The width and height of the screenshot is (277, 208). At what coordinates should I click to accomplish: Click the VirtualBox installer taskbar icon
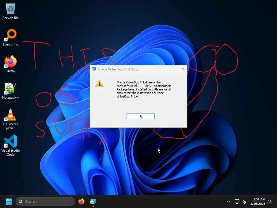[93, 201]
